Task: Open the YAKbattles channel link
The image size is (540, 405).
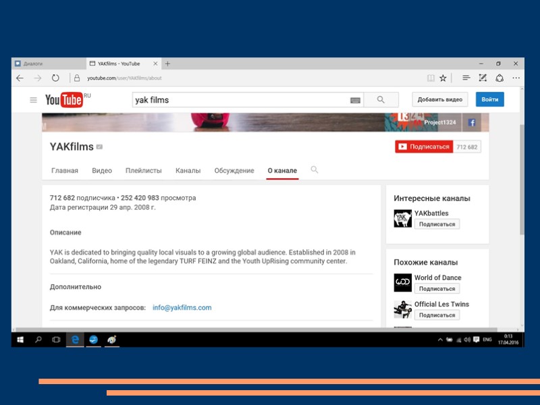Action: click(431, 213)
